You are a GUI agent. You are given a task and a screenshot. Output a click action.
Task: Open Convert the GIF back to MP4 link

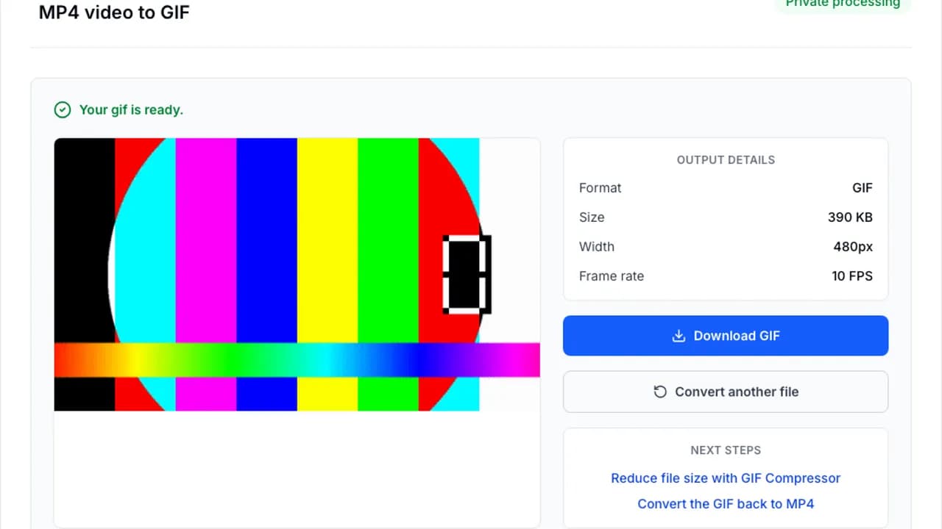(726, 504)
